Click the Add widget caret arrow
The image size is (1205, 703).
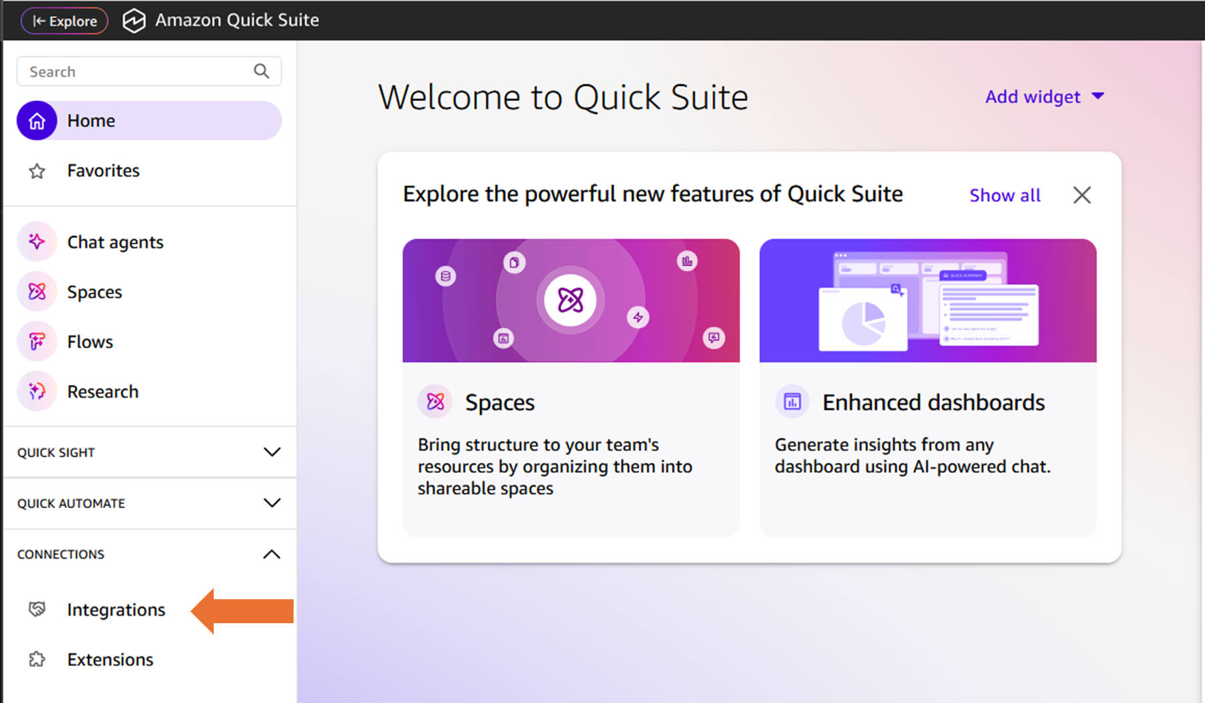coord(1098,96)
